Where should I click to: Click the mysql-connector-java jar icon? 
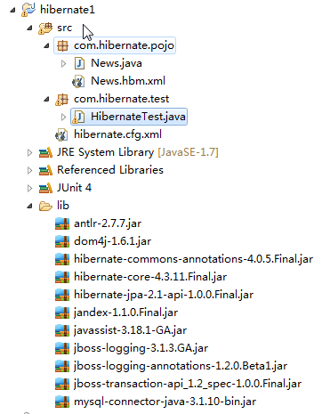click(62, 402)
